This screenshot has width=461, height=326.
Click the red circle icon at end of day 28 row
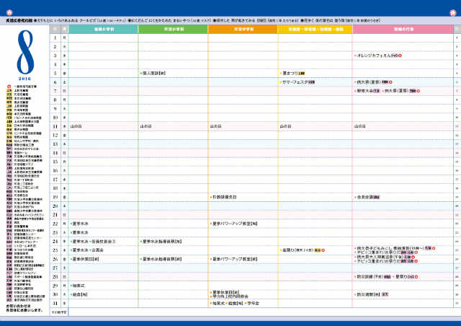click(416, 276)
